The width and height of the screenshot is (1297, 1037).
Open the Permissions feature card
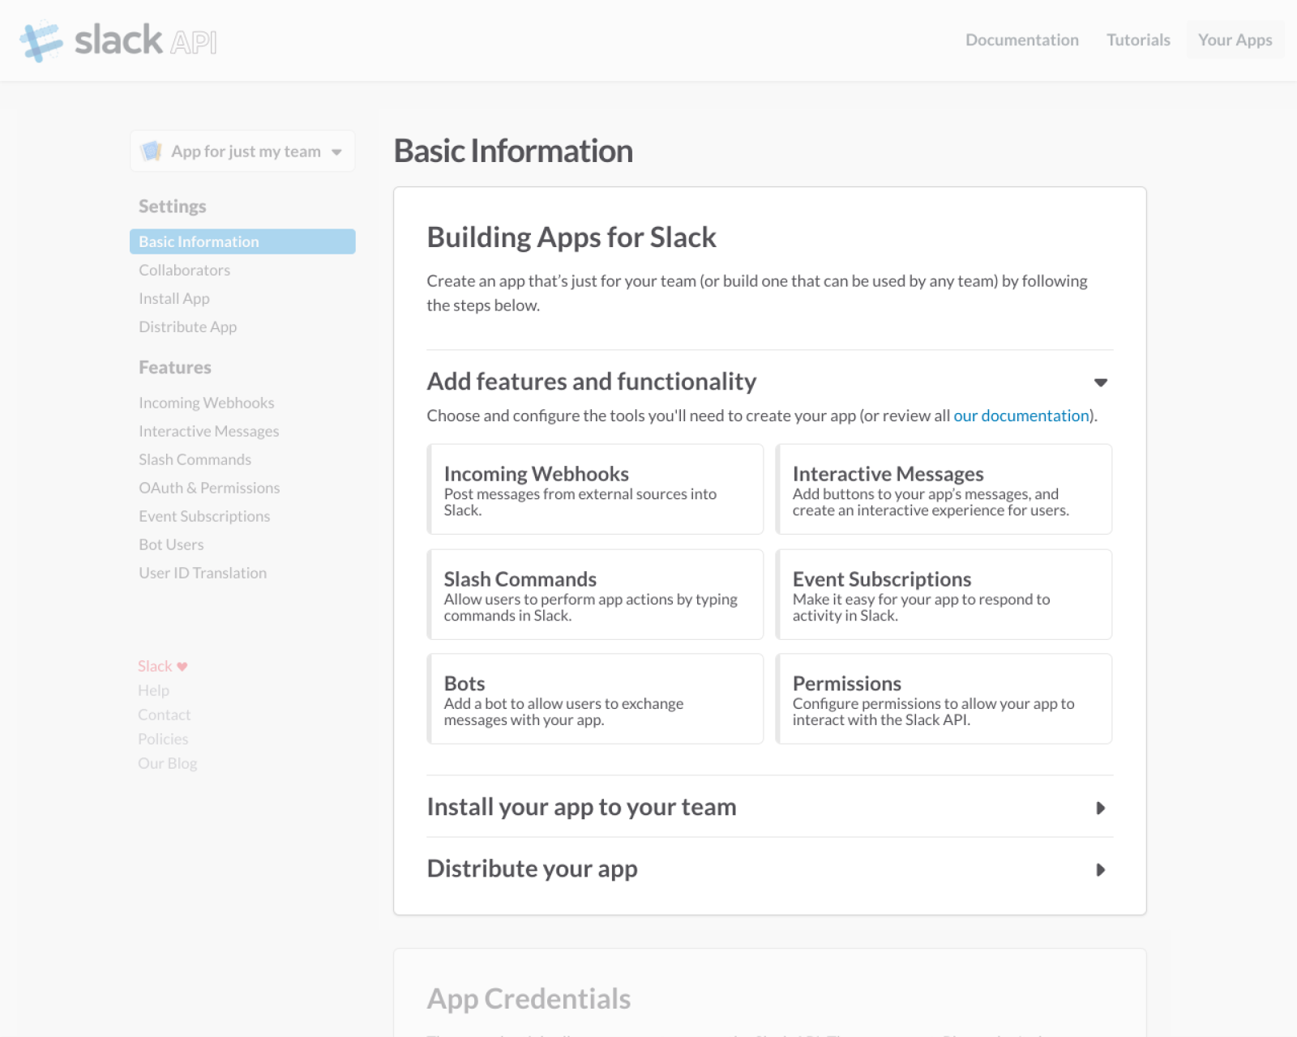coord(944,698)
